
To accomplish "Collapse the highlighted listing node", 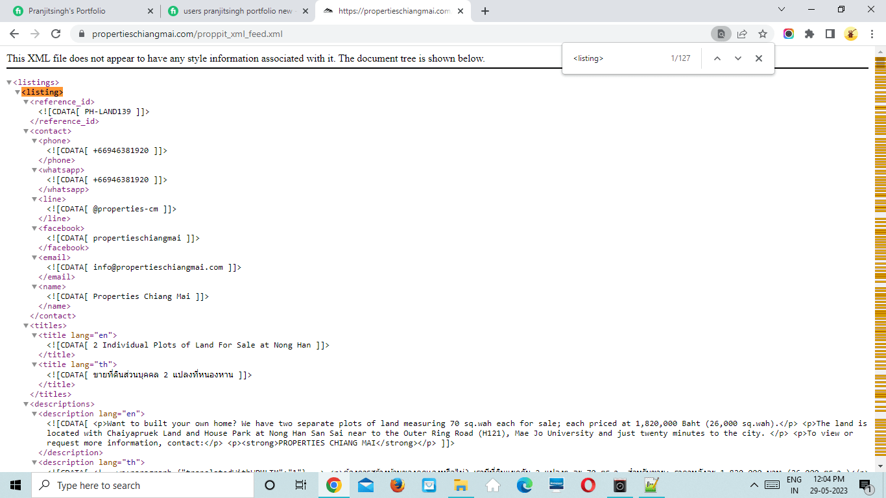I will tap(18, 92).
